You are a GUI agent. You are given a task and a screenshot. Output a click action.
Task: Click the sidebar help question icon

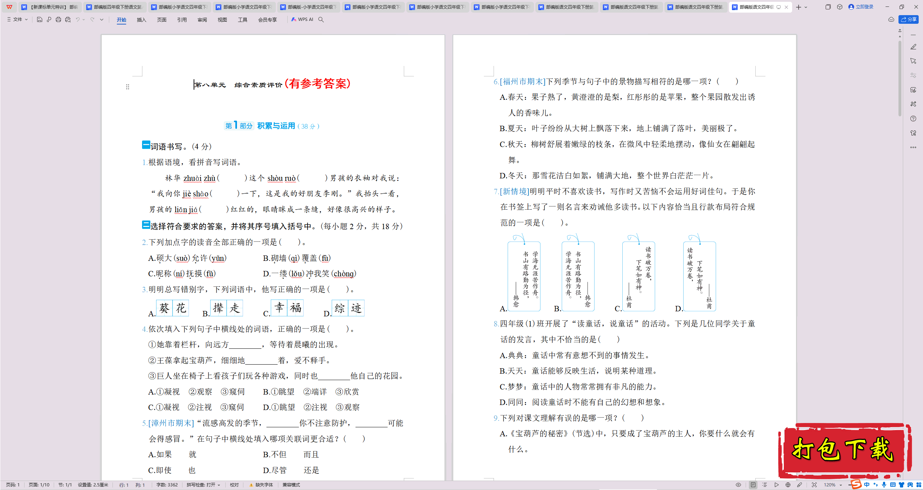click(x=913, y=119)
